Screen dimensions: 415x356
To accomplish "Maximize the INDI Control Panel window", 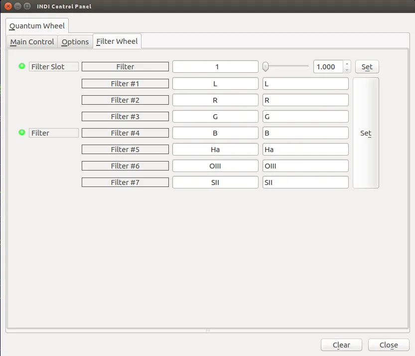I will coord(27,6).
